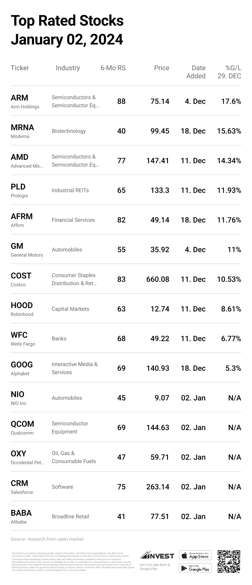Click the AInvest logo in the footer

pos(157,555)
